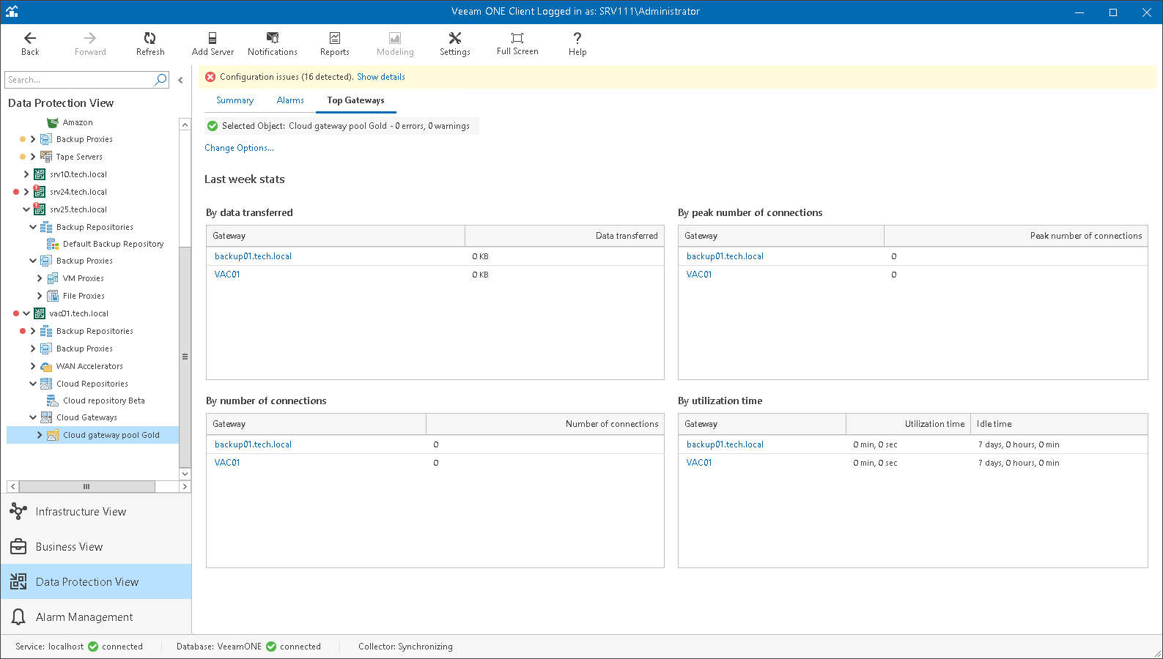
Task: Click Default Backup Repository icon
Action: point(52,244)
